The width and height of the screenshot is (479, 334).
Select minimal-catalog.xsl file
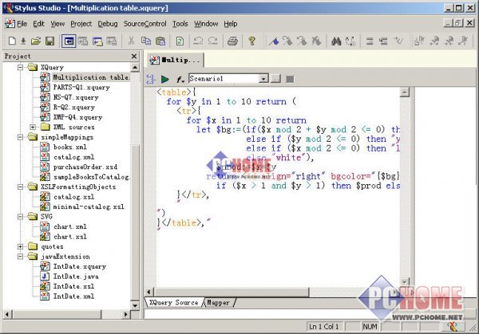[x=89, y=206]
